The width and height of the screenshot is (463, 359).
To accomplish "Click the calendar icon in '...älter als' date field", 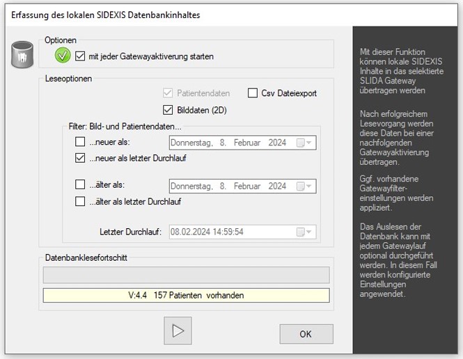I will (x=300, y=186).
